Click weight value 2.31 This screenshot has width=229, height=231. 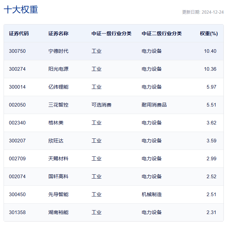pyautogui.click(x=211, y=212)
